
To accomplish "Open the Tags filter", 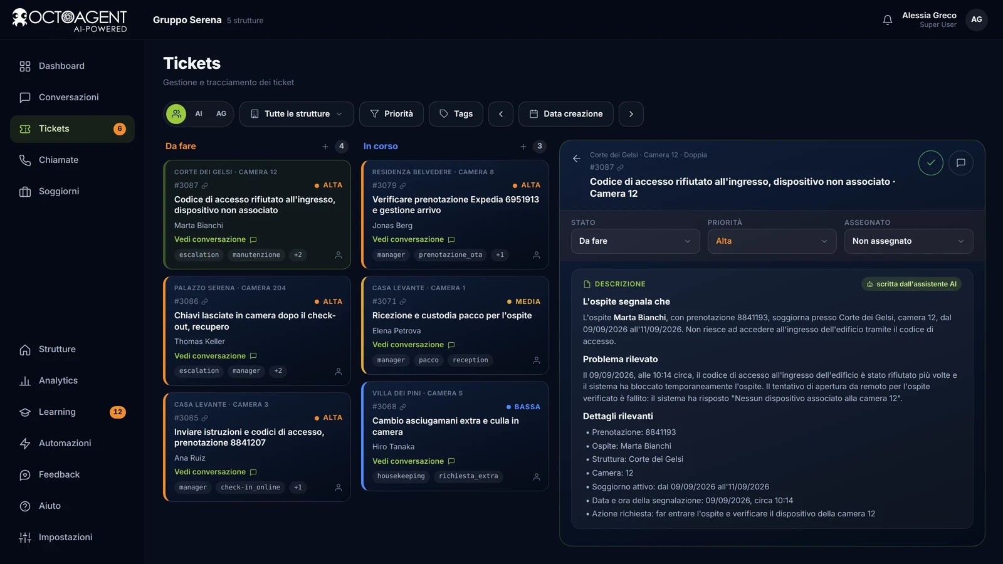I will click(x=456, y=114).
